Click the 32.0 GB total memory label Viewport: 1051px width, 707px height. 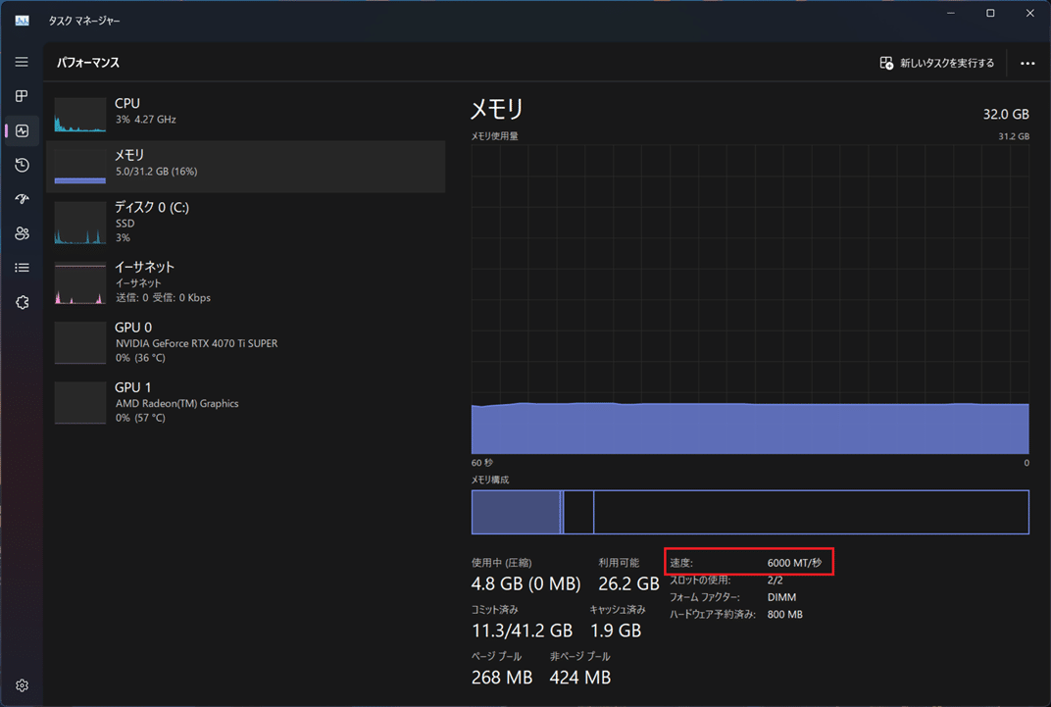pos(1006,114)
